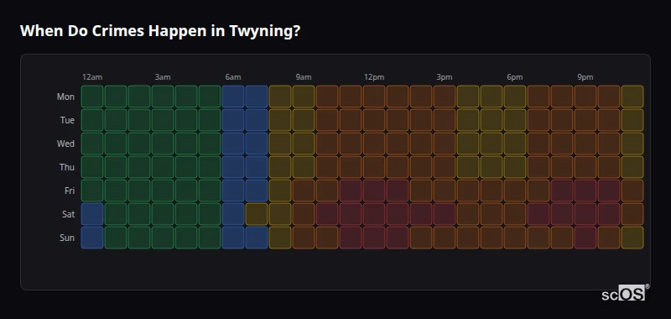This screenshot has width=671, height=319.
Task: Select the Tuesday 6pm heatmap cell
Action: pyautogui.click(x=515, y=120)
